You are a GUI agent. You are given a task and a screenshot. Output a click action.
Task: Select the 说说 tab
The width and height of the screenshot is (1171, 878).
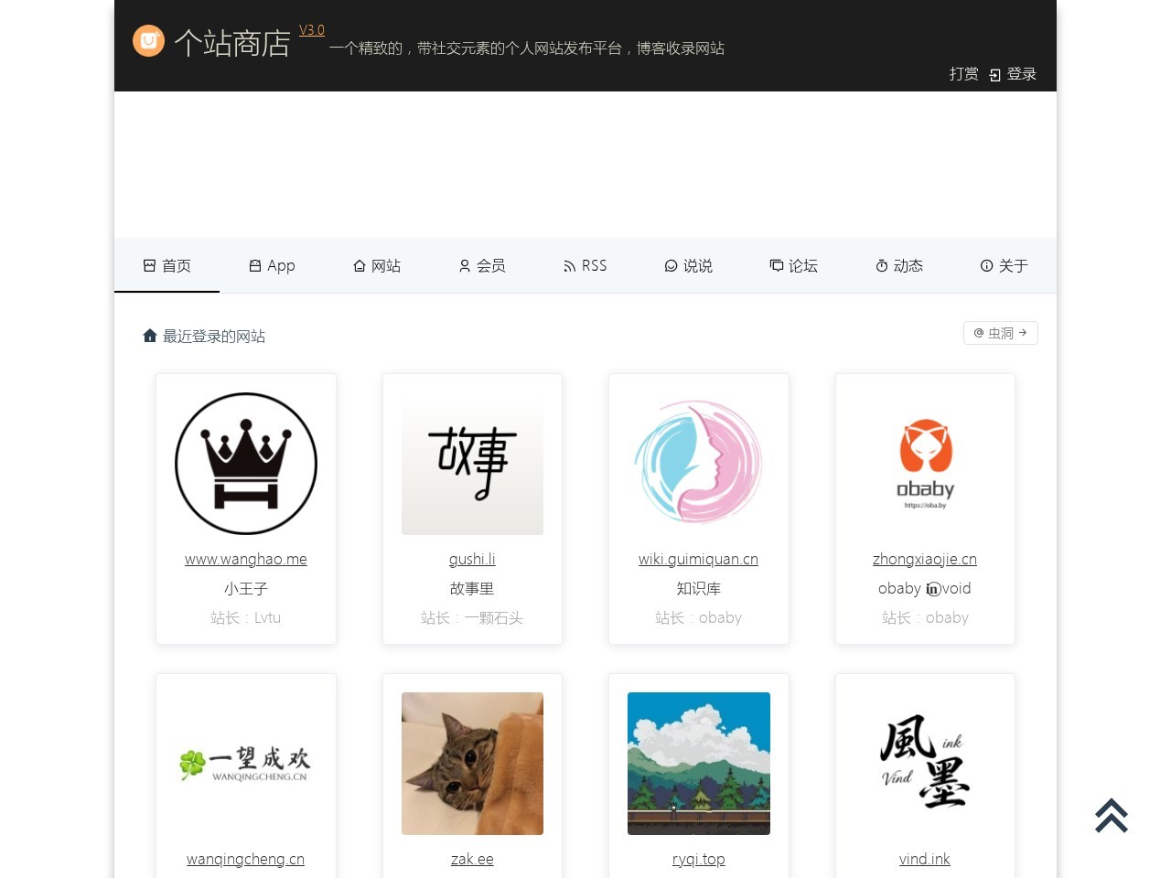tap(689, 265)
